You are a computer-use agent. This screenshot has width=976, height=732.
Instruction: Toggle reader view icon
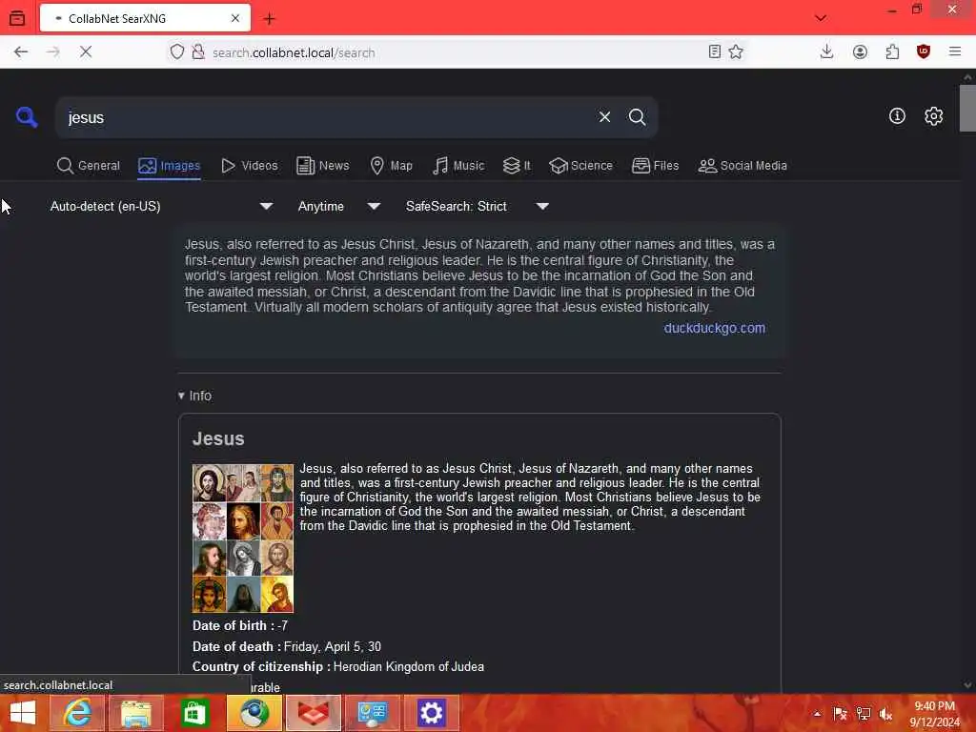pos(715,52)
